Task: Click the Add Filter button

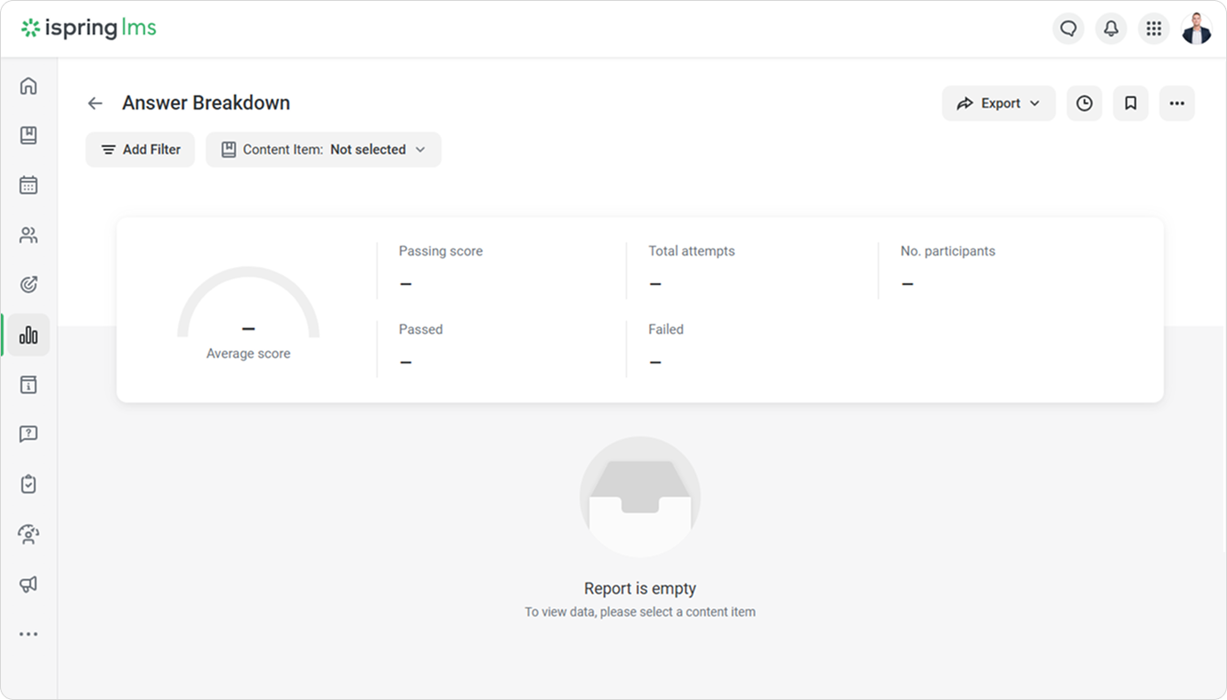Action: pyautogui.click(x=140, y=150)
